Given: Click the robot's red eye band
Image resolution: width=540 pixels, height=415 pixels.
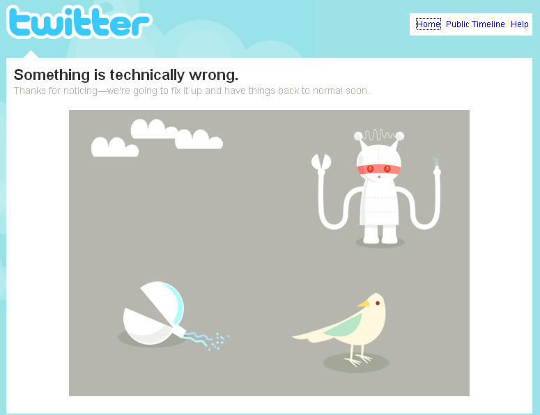Looking at the screenshot, I should click(378, 169).
